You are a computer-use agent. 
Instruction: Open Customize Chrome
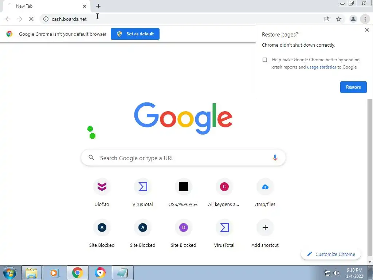(331, 254)
